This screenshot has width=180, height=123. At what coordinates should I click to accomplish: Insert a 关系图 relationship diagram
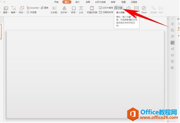[31, 12]
